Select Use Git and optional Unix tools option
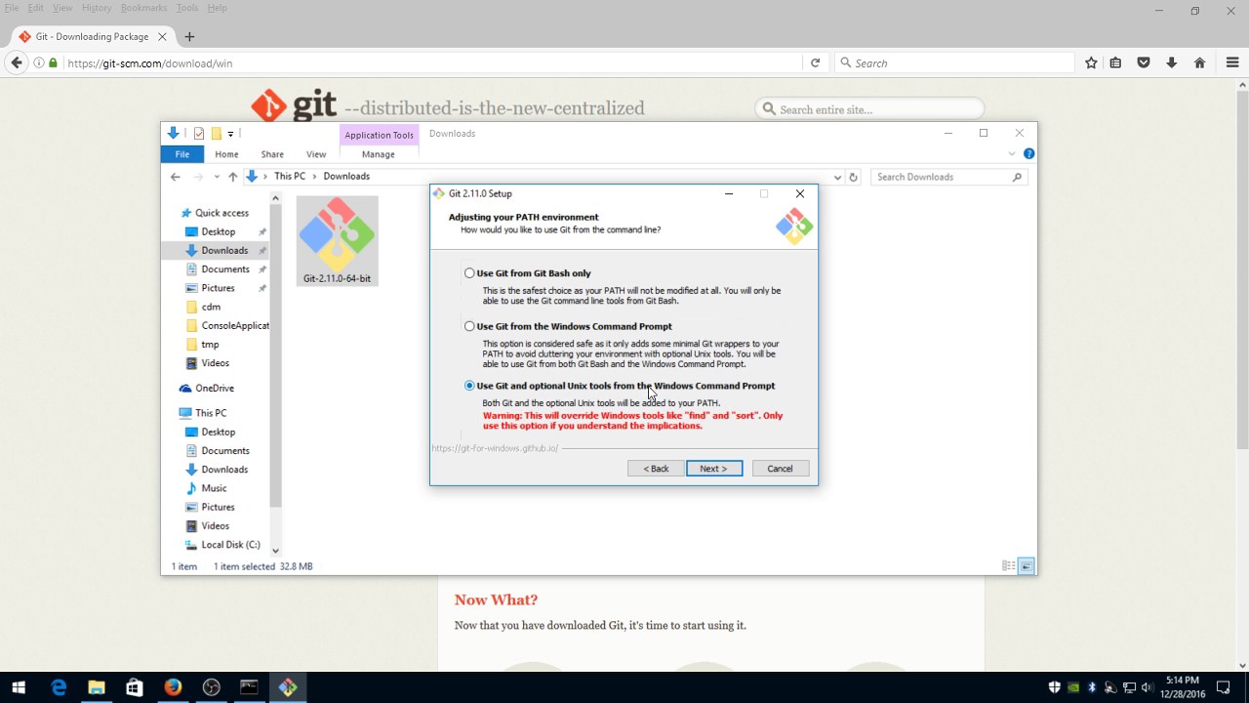 [469, 386]
